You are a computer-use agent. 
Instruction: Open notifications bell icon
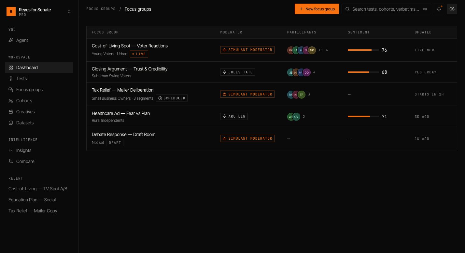[x=439, y=9]
